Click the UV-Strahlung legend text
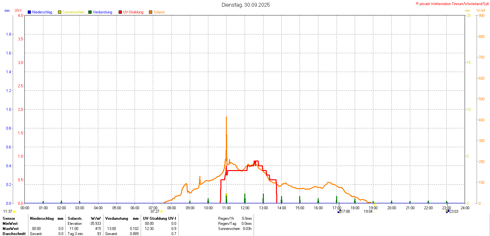Screen dimensions: 490x236 coord(133,12)
